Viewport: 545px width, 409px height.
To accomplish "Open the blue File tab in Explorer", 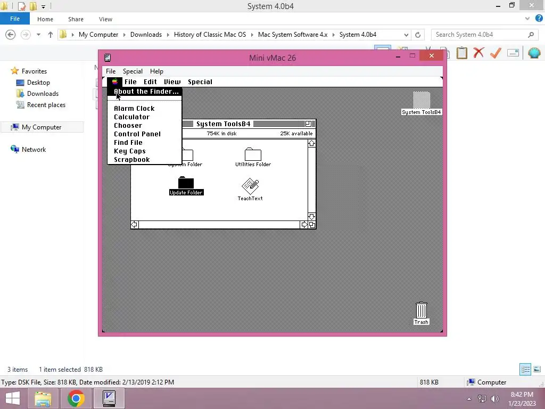I will [x=14, y=19].
